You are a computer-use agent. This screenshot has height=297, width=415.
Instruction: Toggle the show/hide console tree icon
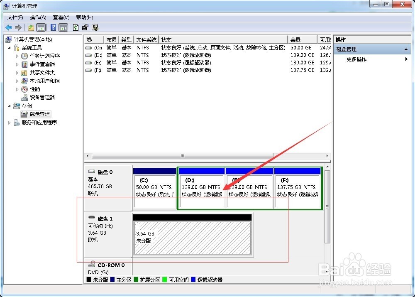pos(41,27)
